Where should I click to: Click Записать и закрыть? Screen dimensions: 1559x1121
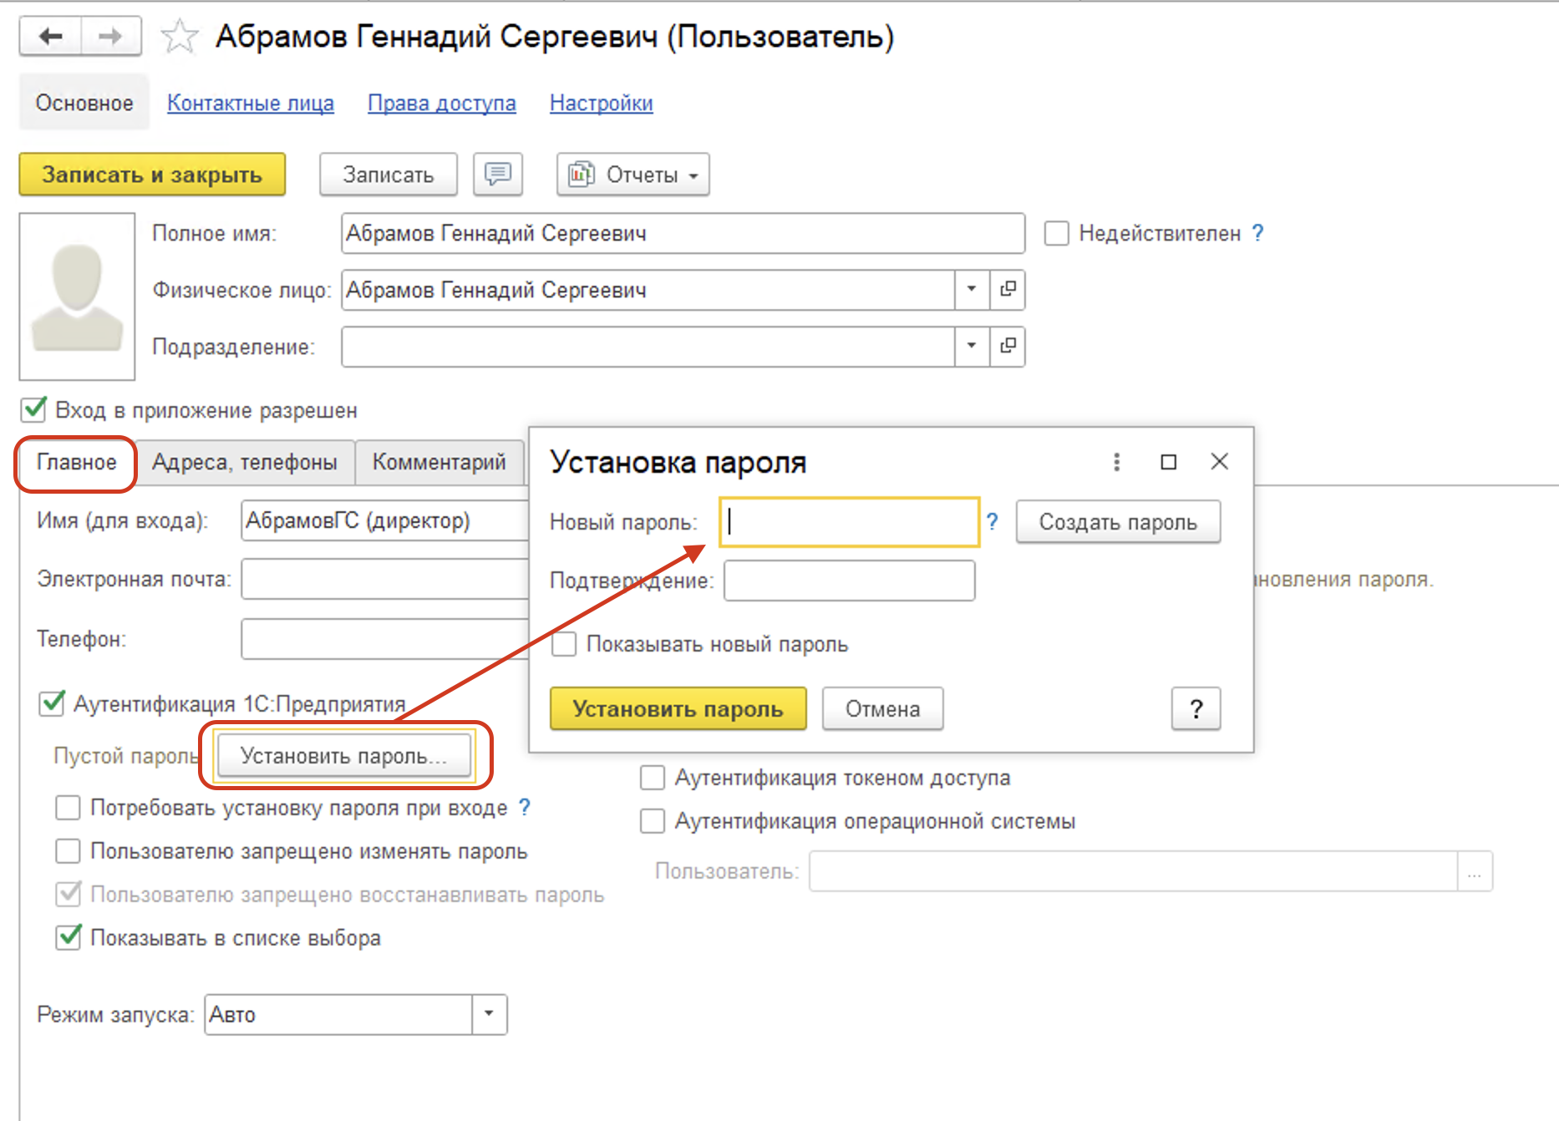point(152,175)
